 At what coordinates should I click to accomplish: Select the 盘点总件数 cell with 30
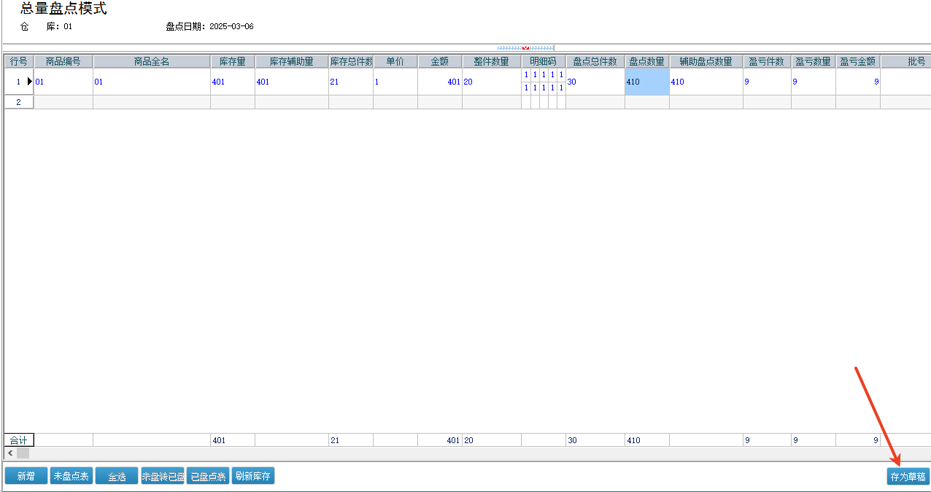(595, 82)
